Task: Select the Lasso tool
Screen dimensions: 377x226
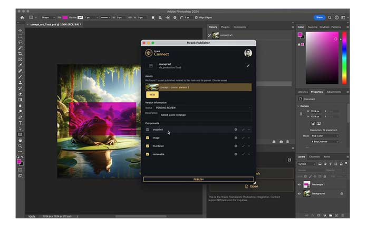Action: coord(20,42)
